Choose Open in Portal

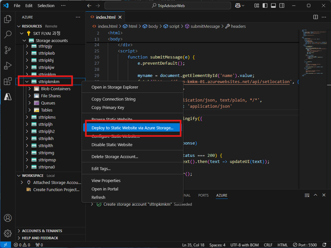pos(132,189)
